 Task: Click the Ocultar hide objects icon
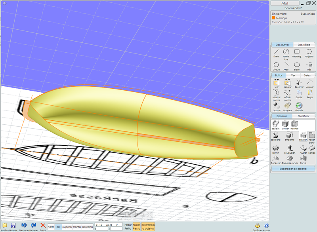(x=276, y=106)
